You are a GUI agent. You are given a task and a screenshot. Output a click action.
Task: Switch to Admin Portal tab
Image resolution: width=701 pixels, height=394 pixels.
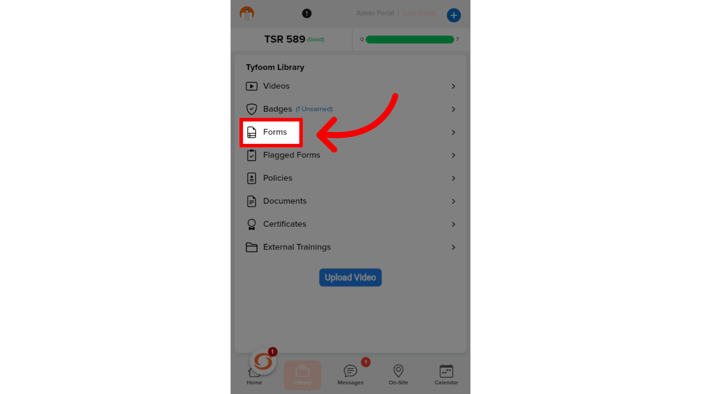click(375, 13)
